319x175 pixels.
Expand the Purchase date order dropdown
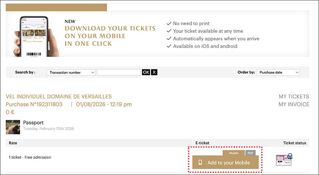point(278,72)
